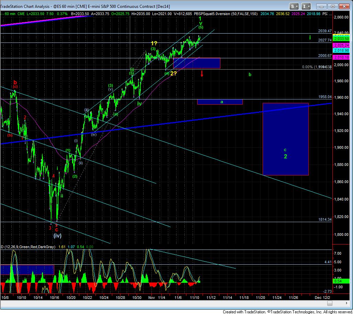This screenshot has height=314, width=353.
Task: Select the yellow 1? wave label
Action: 154,44
